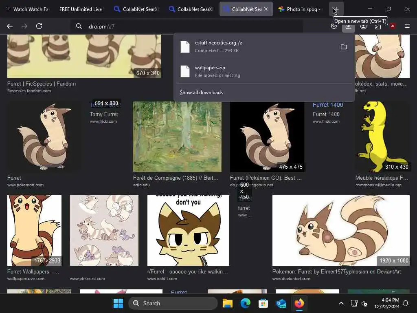Click the r/Furret you like walkin title
This screenshot has width=417, height=313.
click(187, 271)
